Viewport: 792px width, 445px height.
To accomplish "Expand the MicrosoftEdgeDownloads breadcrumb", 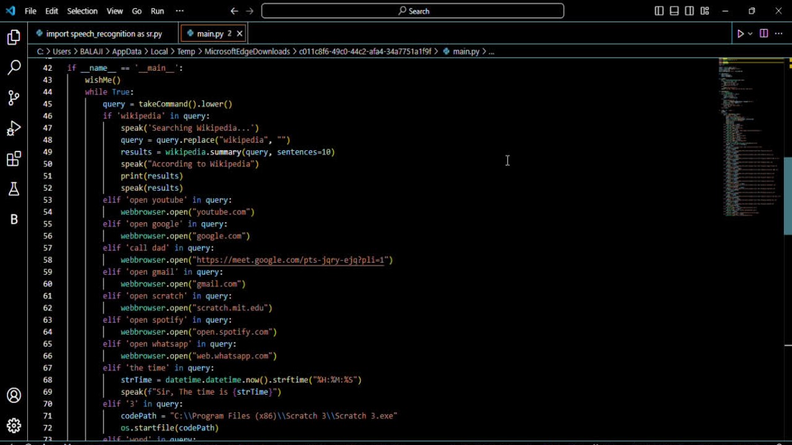I will tap(247, 52).
